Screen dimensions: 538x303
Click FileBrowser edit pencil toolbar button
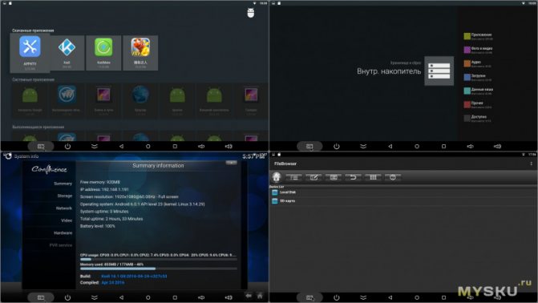tap(313, 177)
